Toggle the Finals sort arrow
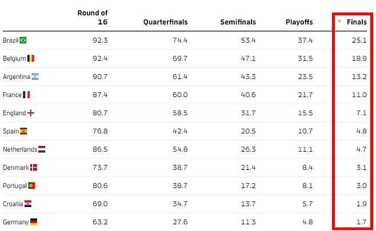Image resolution: width=376 pixels, height=231 pixels. tap(339, 22)
